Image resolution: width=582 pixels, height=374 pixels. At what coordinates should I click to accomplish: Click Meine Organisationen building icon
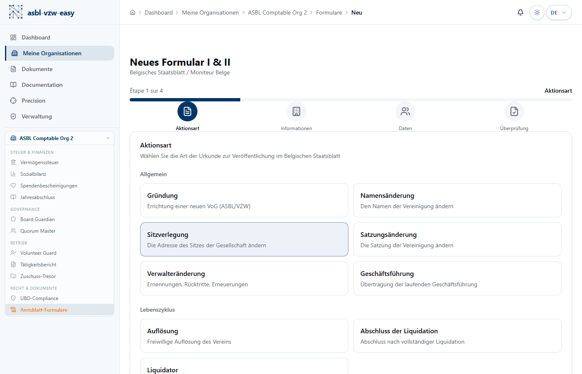click(x=15, y=53)
